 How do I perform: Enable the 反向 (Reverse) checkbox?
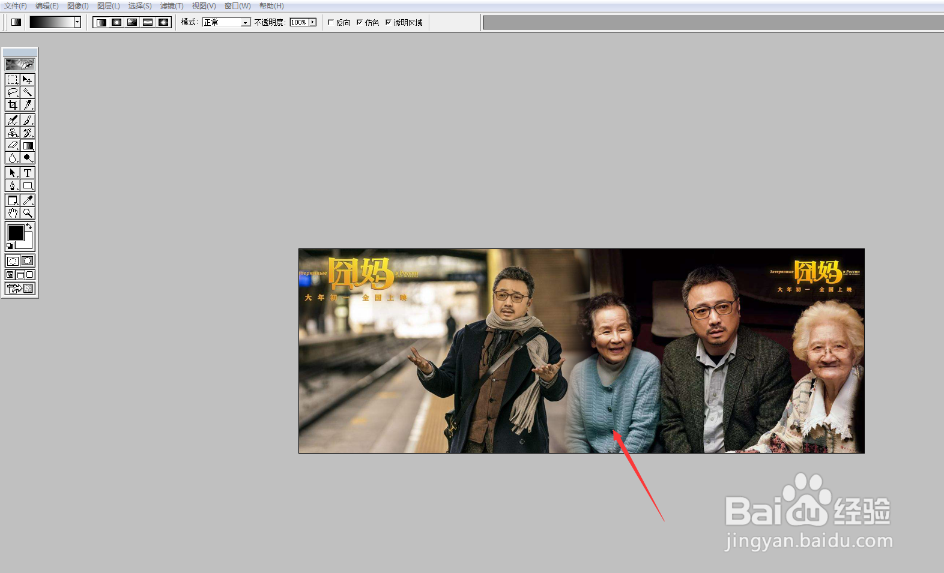point(331,22)
